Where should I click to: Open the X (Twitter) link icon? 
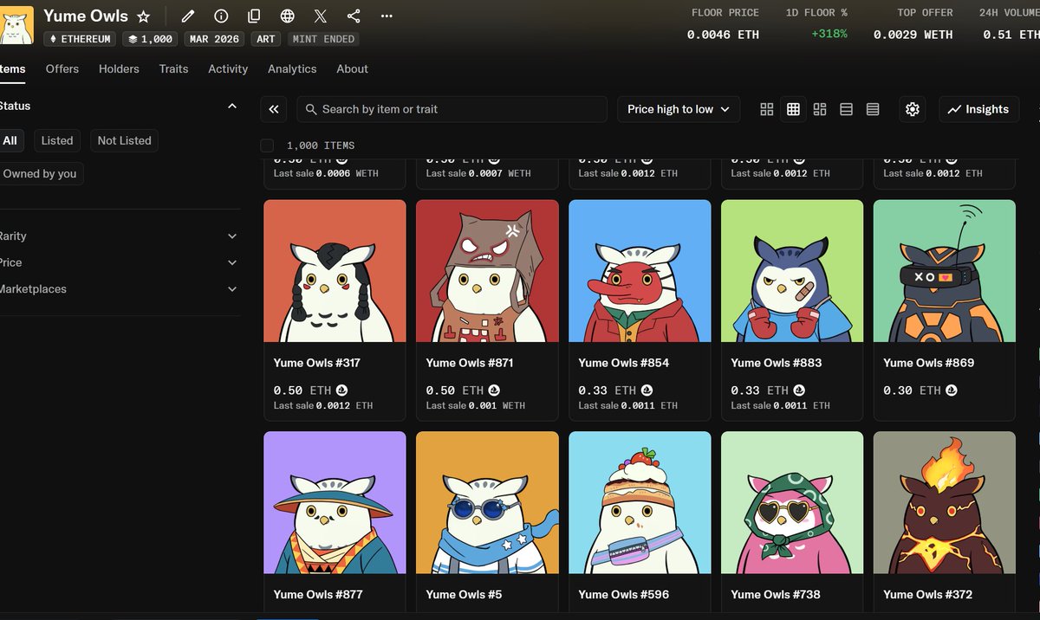[x=321, y=16]
